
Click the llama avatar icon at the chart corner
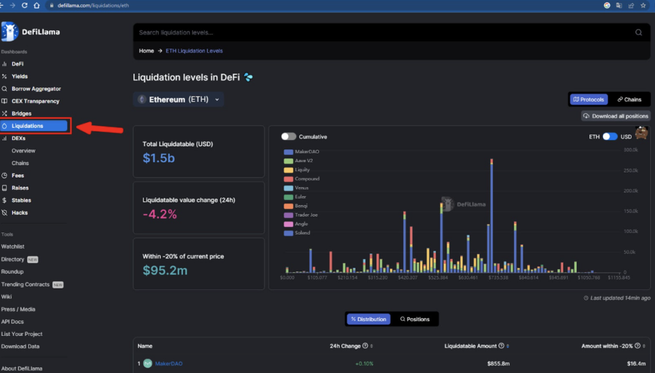[641, 133]
